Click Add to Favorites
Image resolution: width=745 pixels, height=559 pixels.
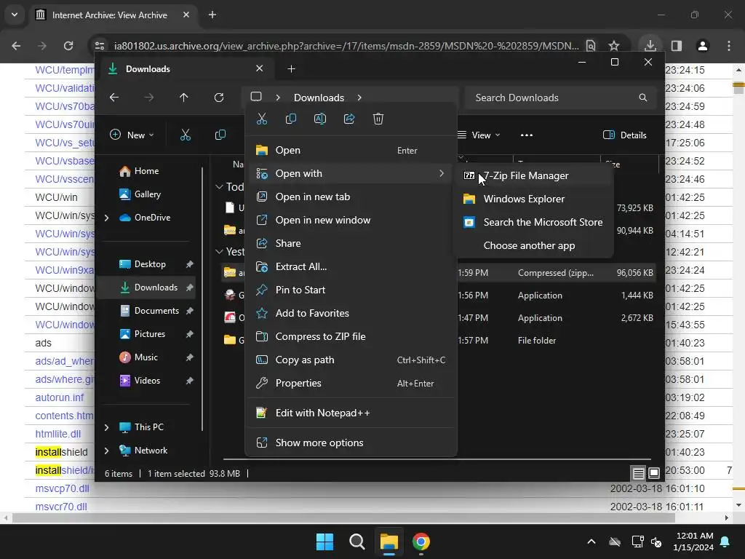[351, 313]
